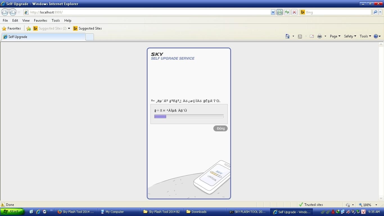
Task: Expand hidden Quick Launch items chevron
Action: click(x=51, y=210)
